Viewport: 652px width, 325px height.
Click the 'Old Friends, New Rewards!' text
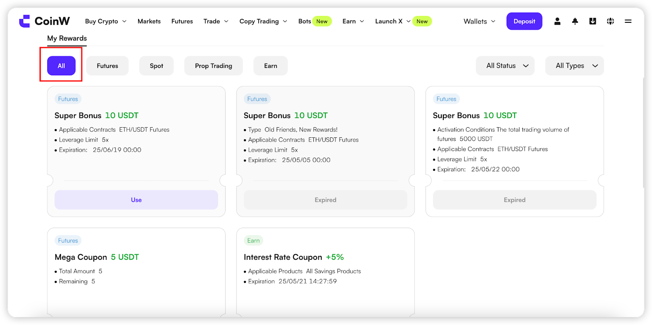tap(301, 130)
